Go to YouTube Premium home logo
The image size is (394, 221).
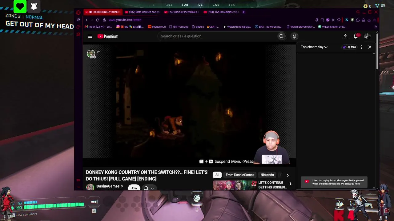pyautogui.click(x=108, y=36)
